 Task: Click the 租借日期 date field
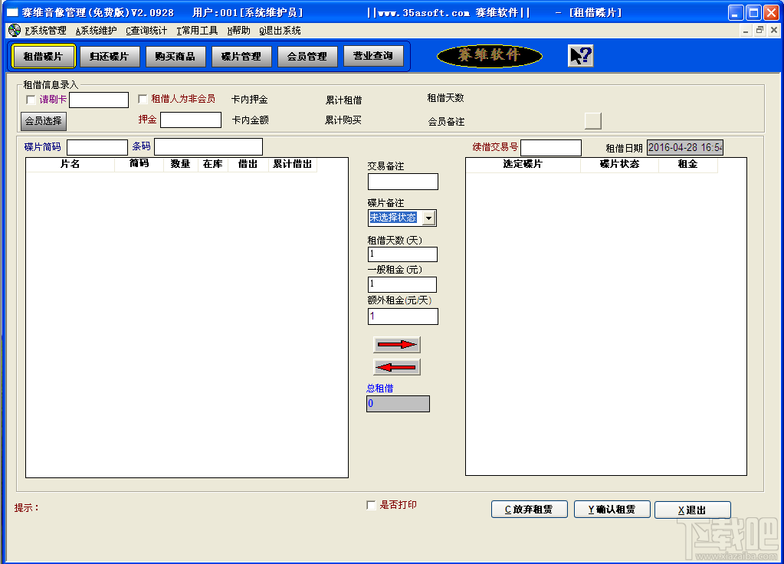[684, 147]
